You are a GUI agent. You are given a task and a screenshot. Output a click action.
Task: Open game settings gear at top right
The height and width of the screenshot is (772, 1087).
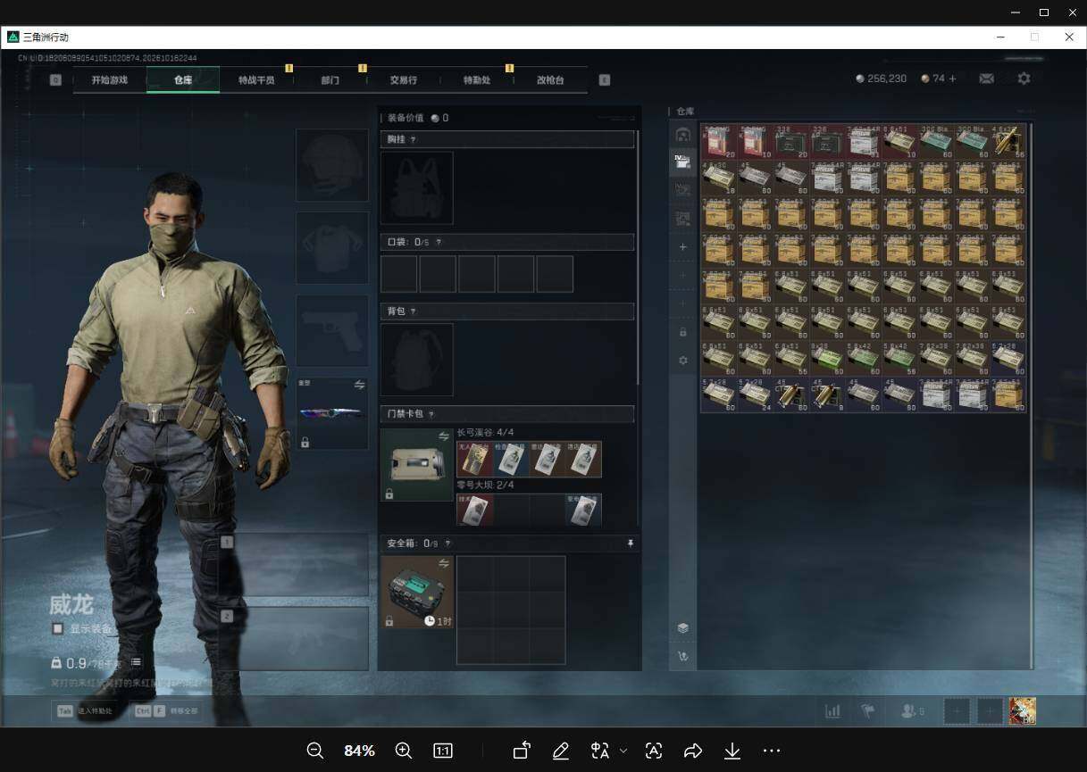coord(1024,79)
